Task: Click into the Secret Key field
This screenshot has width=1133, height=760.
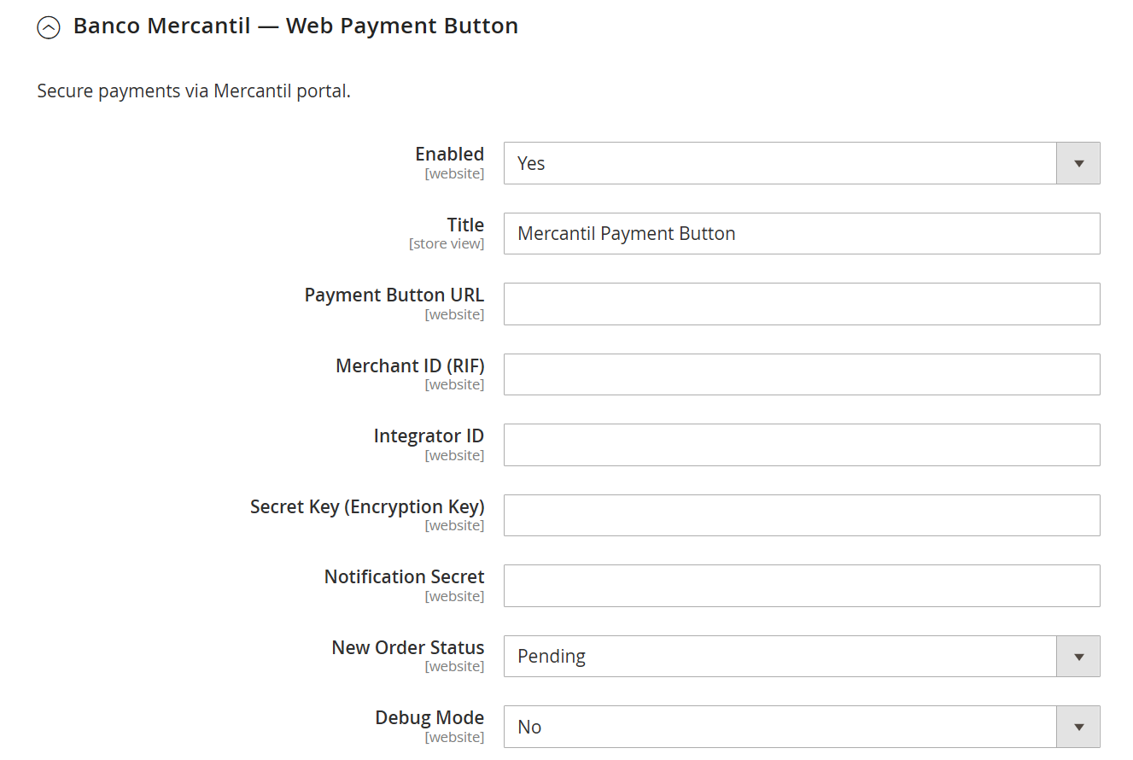Action: point(801,516)
